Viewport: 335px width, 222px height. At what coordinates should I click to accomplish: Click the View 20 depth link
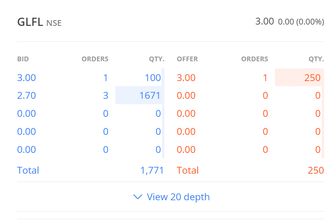(178, 197)
